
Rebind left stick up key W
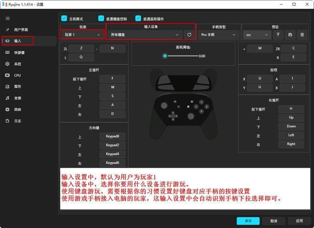point(112,87)
